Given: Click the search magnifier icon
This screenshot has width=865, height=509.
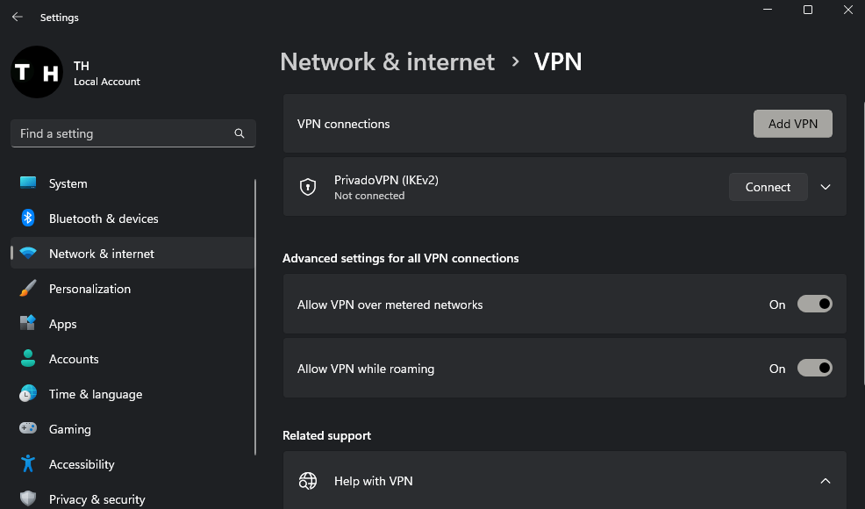Looking at the screenshot, I should (239, 133).
